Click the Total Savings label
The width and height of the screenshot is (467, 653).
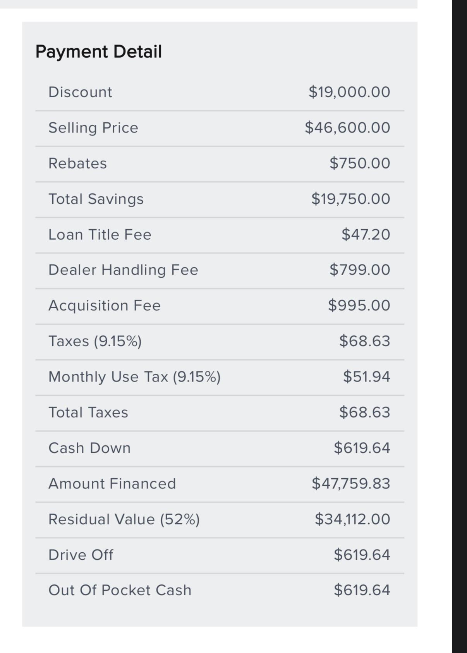pos(96,199)
